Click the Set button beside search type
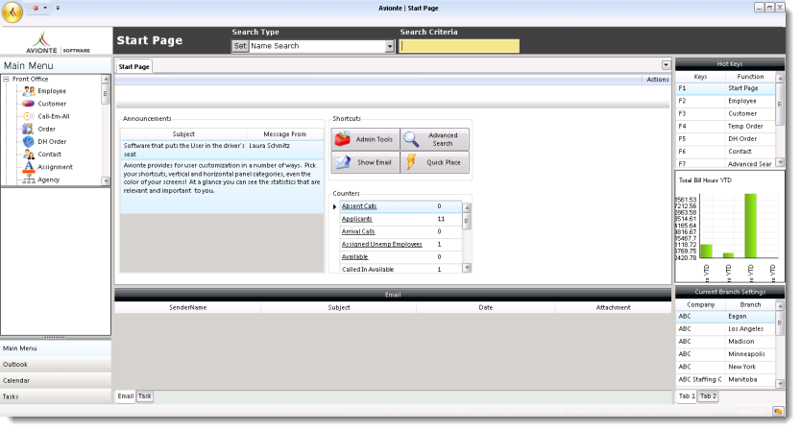The image size is (800, 431). pyautogui.click(x=240, y=46)
